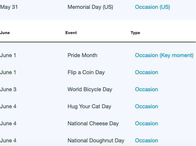Click the June column header
This screenshot has height=146, width=196.
click(x=5, y=33)
